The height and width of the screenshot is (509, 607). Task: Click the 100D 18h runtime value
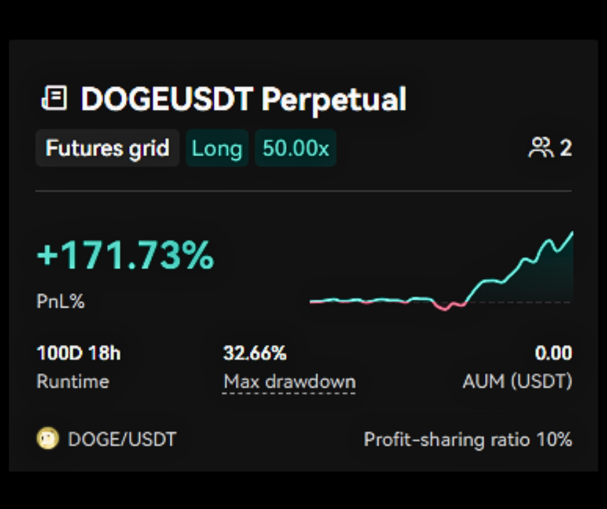pyautogui.click(x=79, y=353)
